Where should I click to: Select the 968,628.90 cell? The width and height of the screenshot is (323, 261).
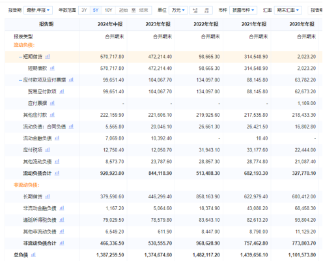(x=208, y=243)
